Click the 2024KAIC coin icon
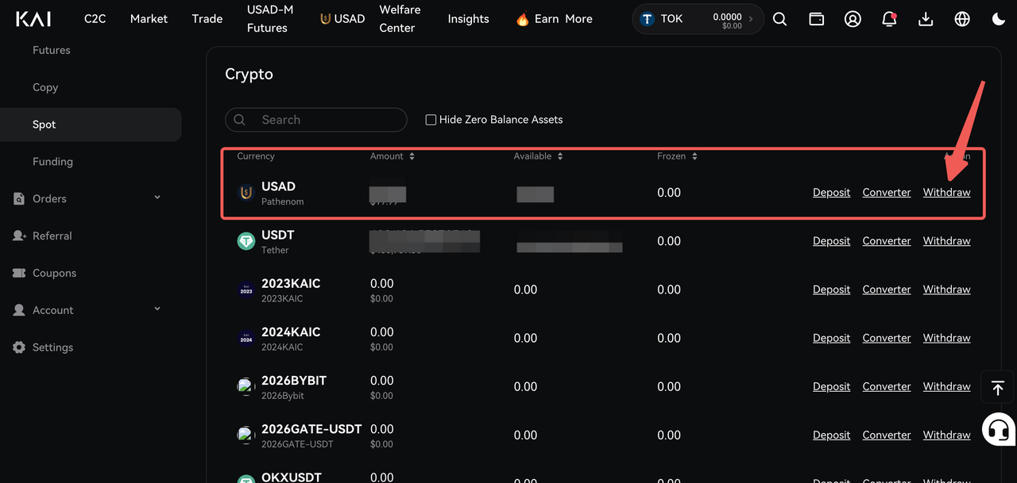Viewport: 1017px width, 483px height. click(246, 338)
